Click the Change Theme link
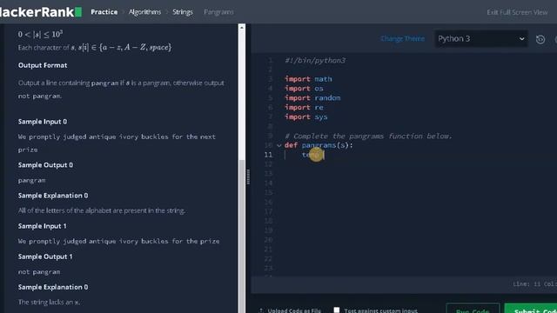The height and width of the screenshot is (313, 557). click(x=402, y=38)
